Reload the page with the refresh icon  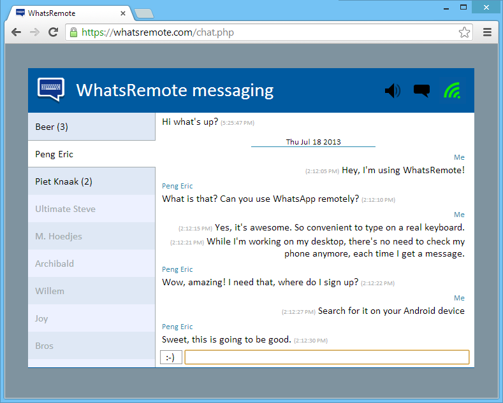point(53,32)
